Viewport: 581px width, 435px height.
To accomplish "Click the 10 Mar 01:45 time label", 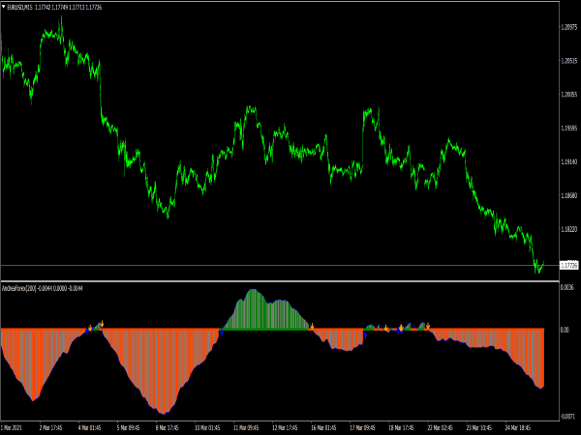I will pos(207,428).
